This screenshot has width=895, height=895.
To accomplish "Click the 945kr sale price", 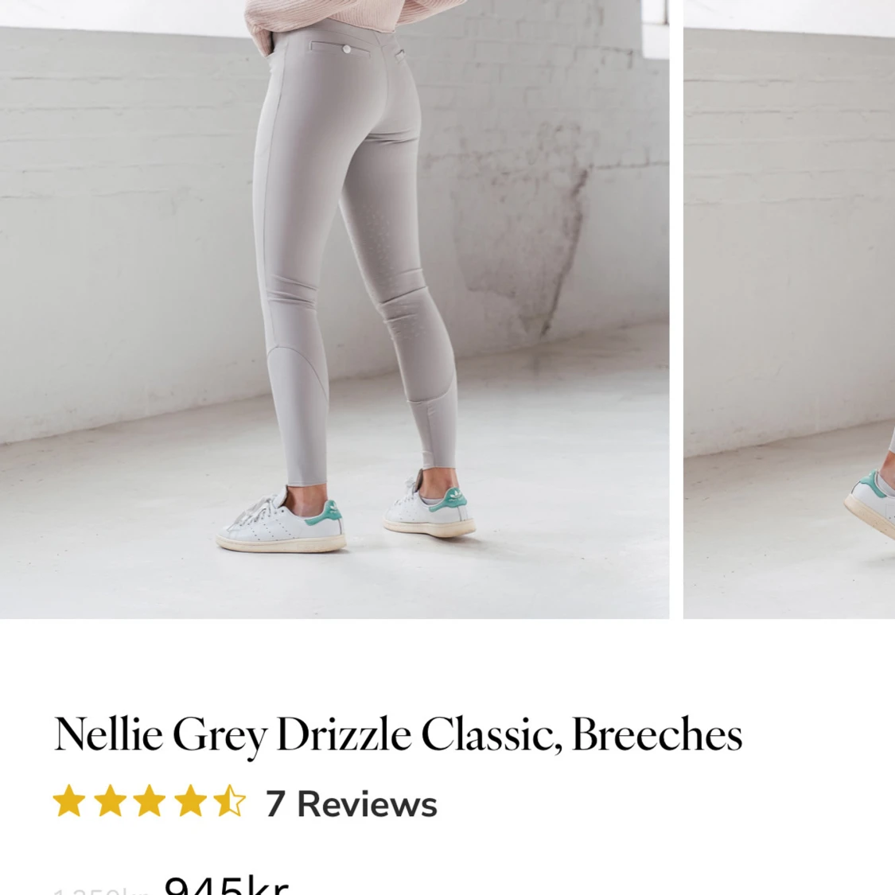I will [x=226, y=885].
